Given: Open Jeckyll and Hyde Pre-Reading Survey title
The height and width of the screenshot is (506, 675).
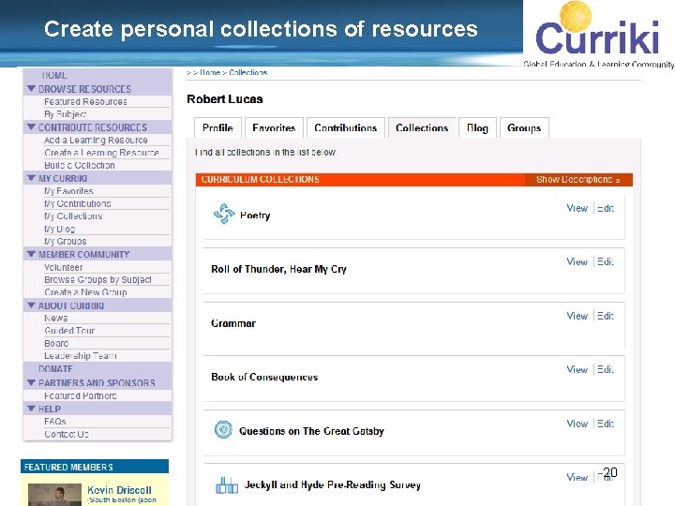Looking at the screenshot, I should click(332, 485).
